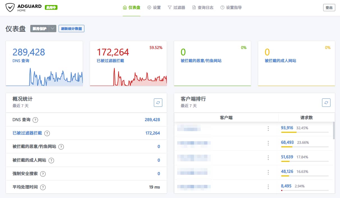
Task: Click the 刷新统计数据 button
Action: pos(71,29)
